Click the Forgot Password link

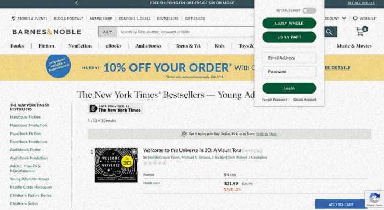click(275, 100)
